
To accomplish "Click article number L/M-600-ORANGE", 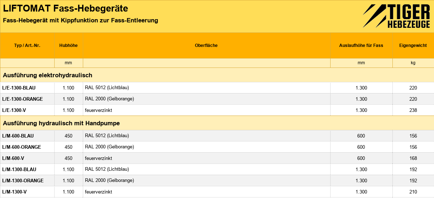I will [x=22, y=147].
